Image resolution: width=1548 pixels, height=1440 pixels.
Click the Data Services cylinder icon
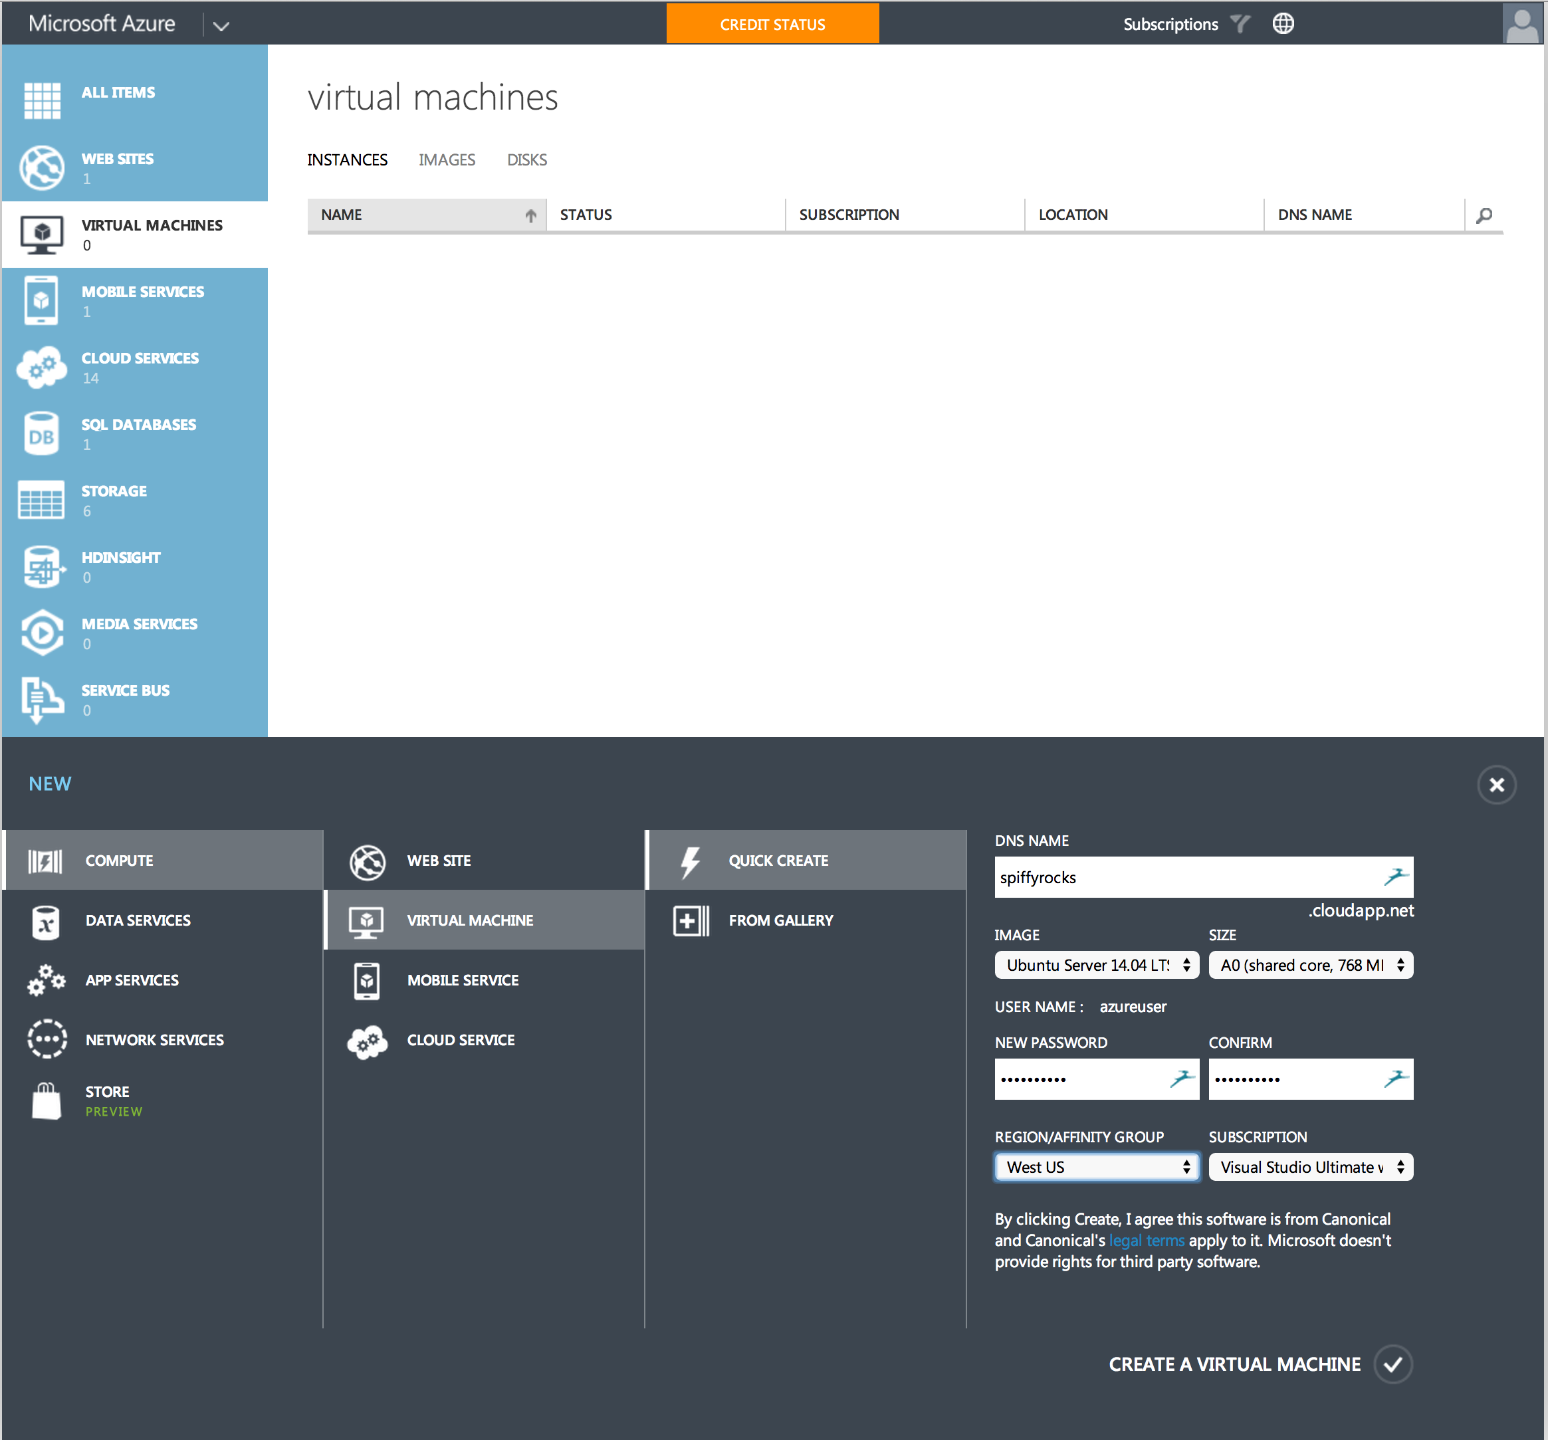pos(46,922)
